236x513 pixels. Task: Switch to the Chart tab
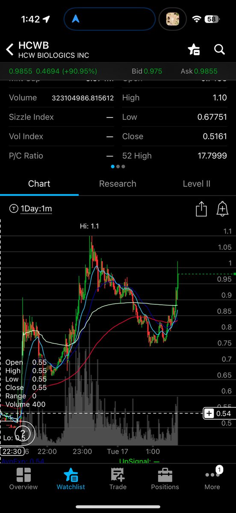tap(39, 184)
